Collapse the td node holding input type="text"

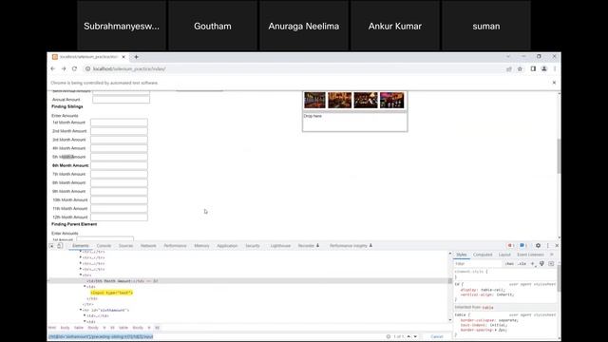coord(85,287)
